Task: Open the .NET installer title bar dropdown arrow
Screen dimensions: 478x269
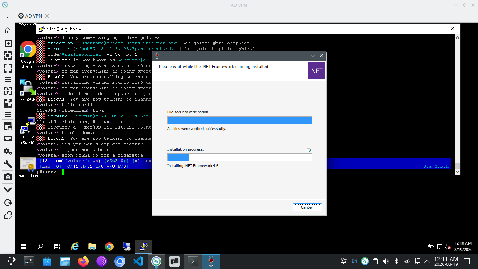Action: pyautogui.click(x=313, y=56)
